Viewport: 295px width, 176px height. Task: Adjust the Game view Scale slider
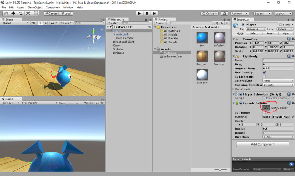tap(70, 103)
